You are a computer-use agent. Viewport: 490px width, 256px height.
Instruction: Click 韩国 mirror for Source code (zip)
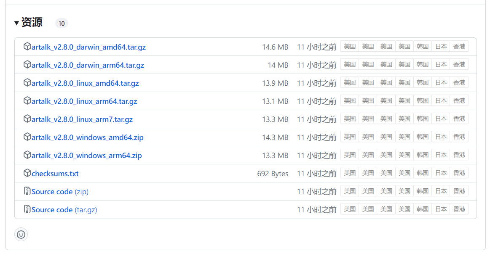423,191
